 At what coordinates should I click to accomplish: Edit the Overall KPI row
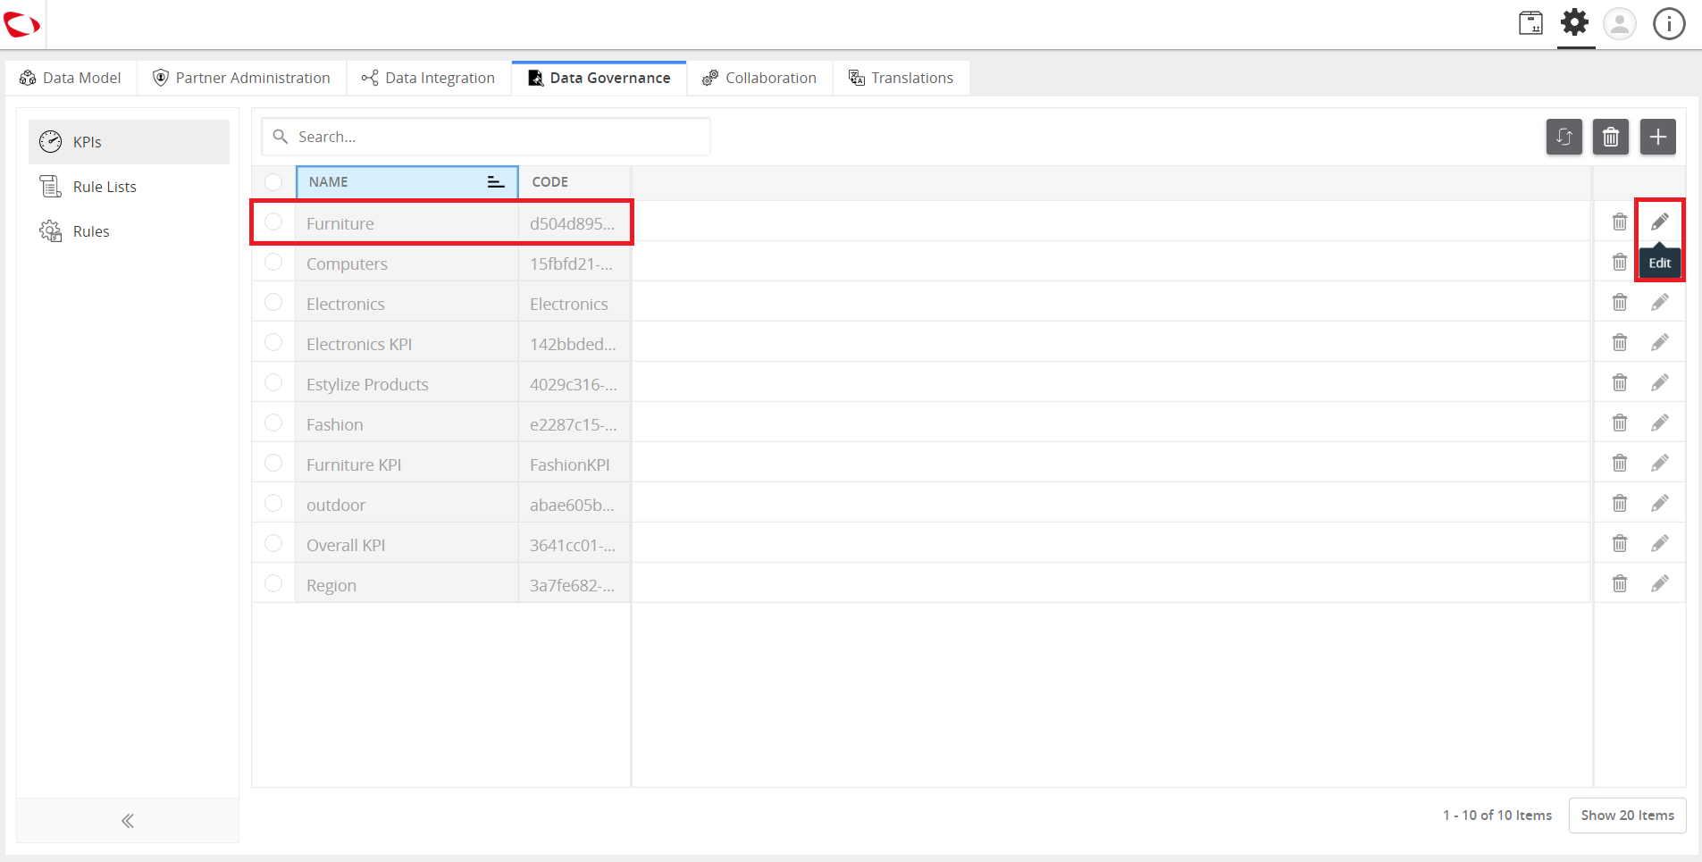click(x=1659, y=543)
